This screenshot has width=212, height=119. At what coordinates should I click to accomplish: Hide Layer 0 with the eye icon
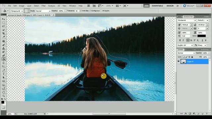tap(179, 61)
